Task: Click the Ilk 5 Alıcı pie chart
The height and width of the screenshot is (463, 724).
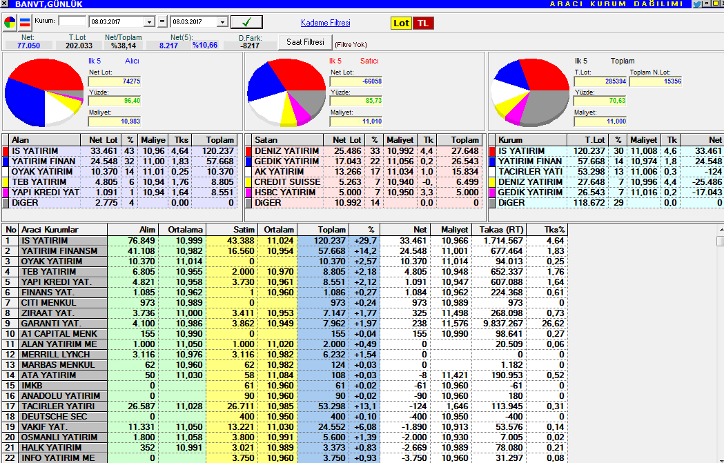Action: (x=44, y=92)
